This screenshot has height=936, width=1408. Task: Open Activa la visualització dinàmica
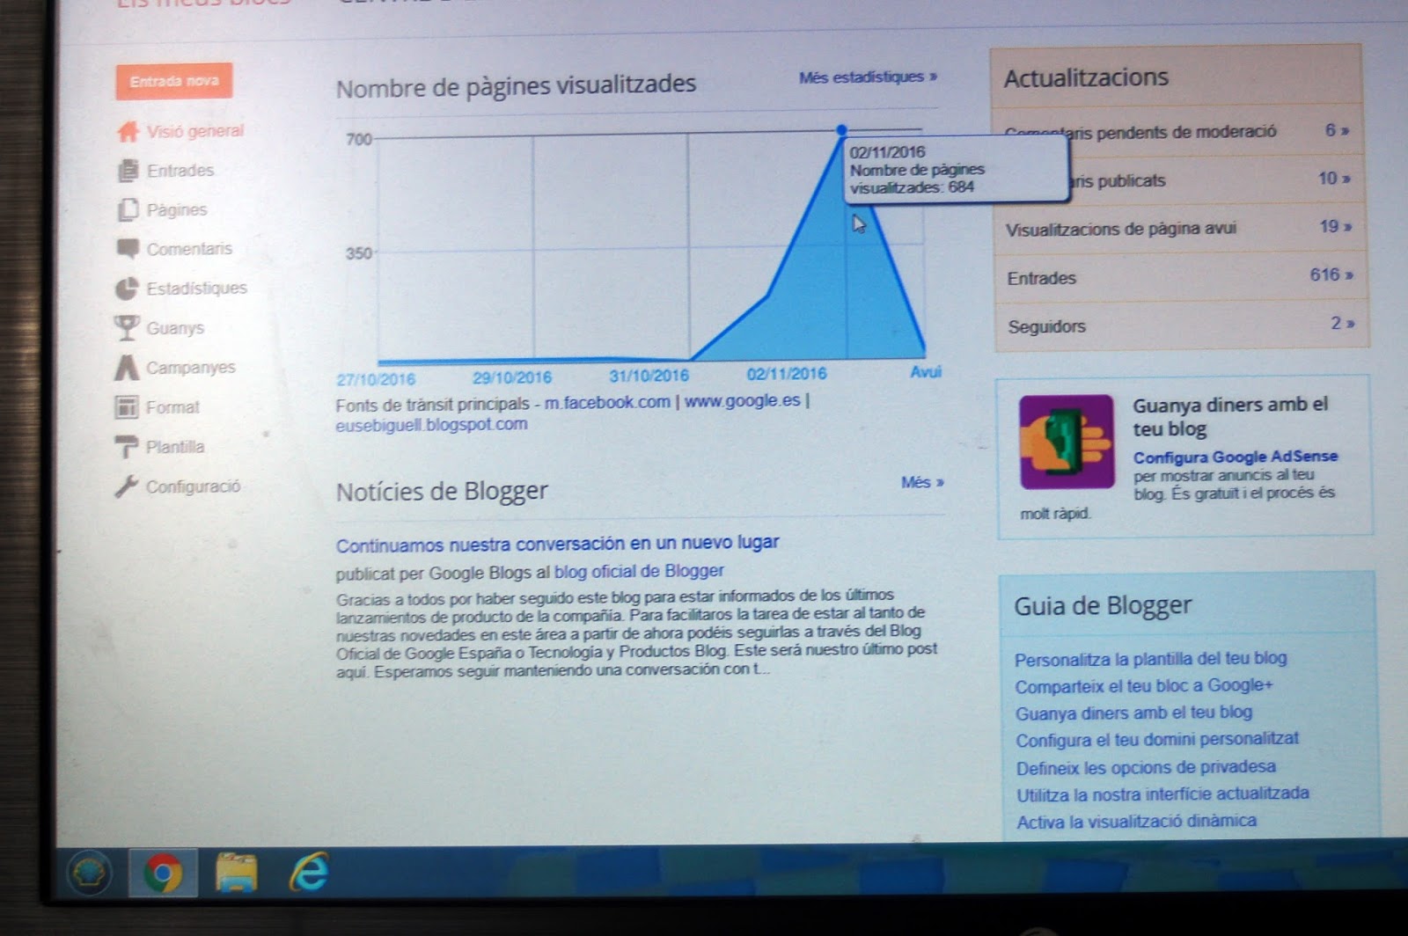click(x=1137, y=822)
